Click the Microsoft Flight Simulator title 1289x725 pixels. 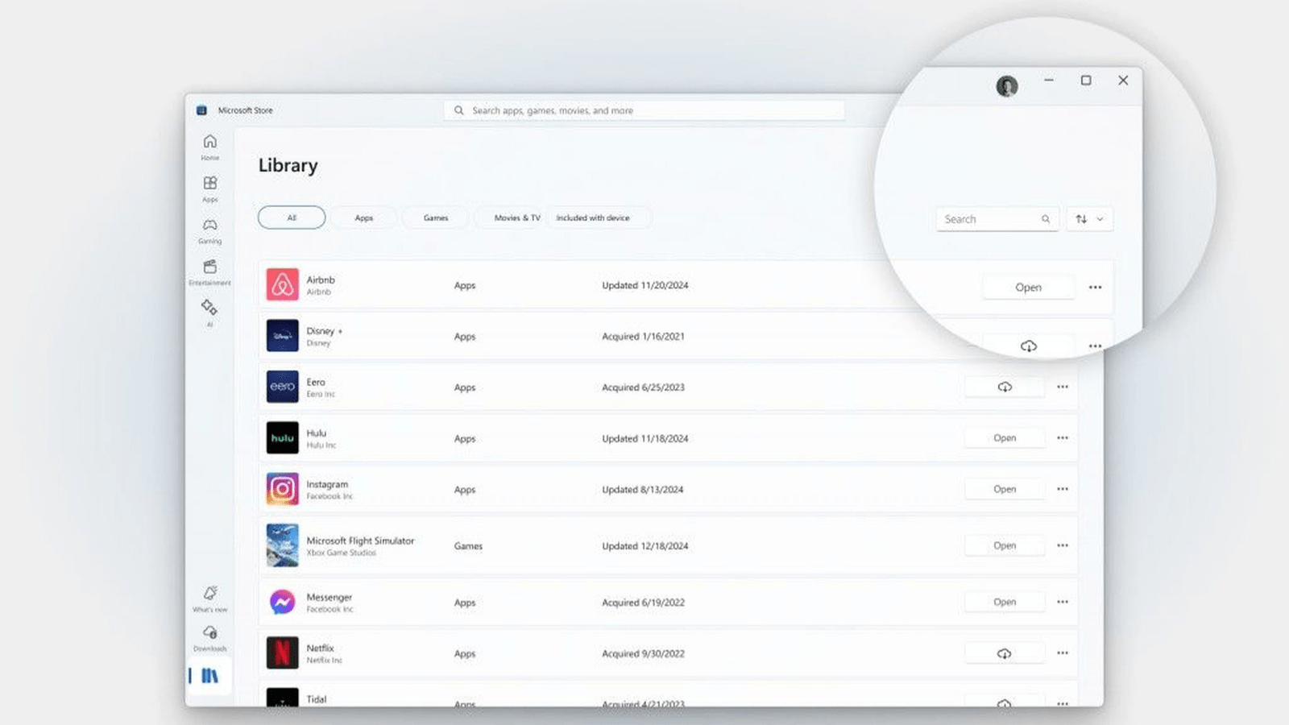[x=360, y=541]
